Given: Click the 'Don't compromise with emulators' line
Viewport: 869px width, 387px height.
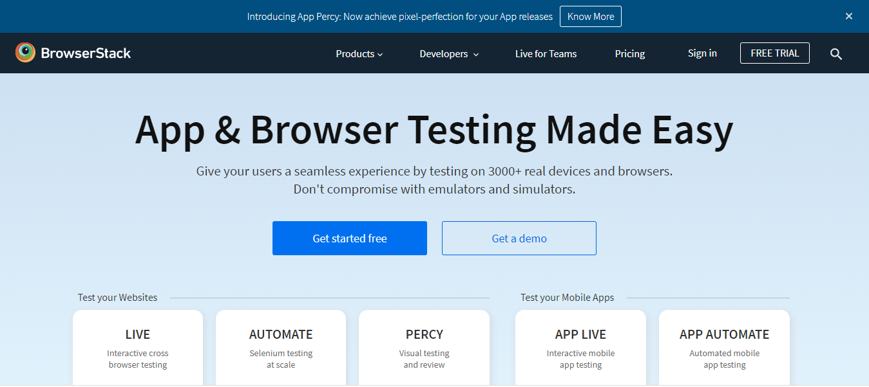Looking at the screenshot, I should [434, 190].
